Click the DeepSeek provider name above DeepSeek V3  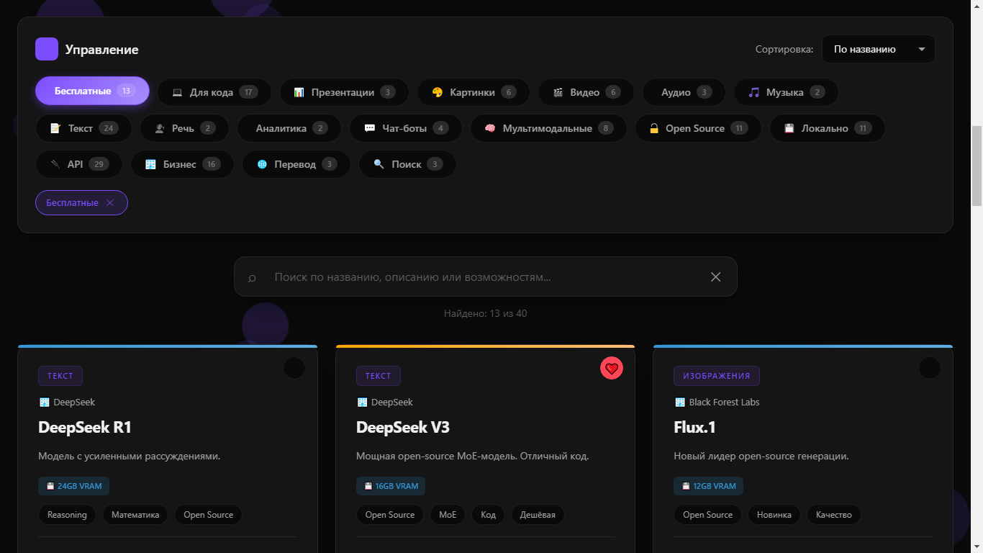392,403
